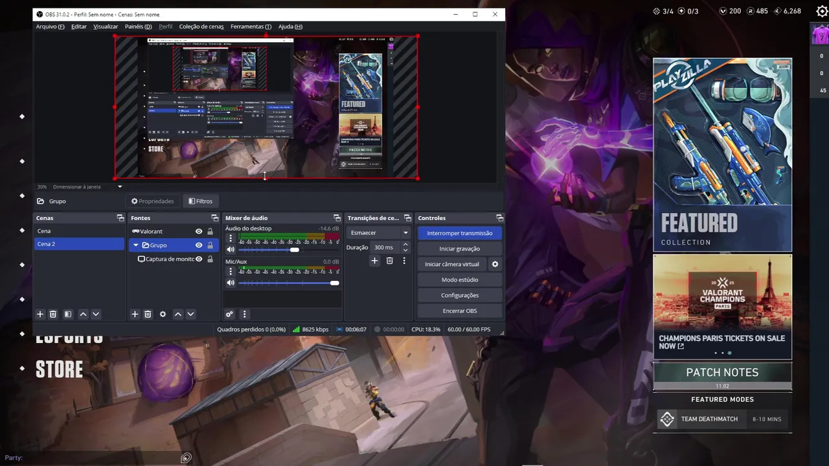Mute Áudio do desktop
This screenshot has height=466, width=829.
[230, 250]
